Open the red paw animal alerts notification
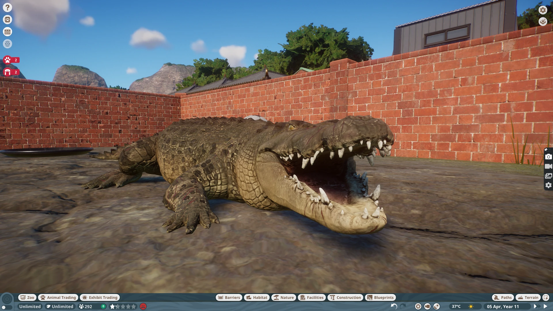 (x=11, y=60)
